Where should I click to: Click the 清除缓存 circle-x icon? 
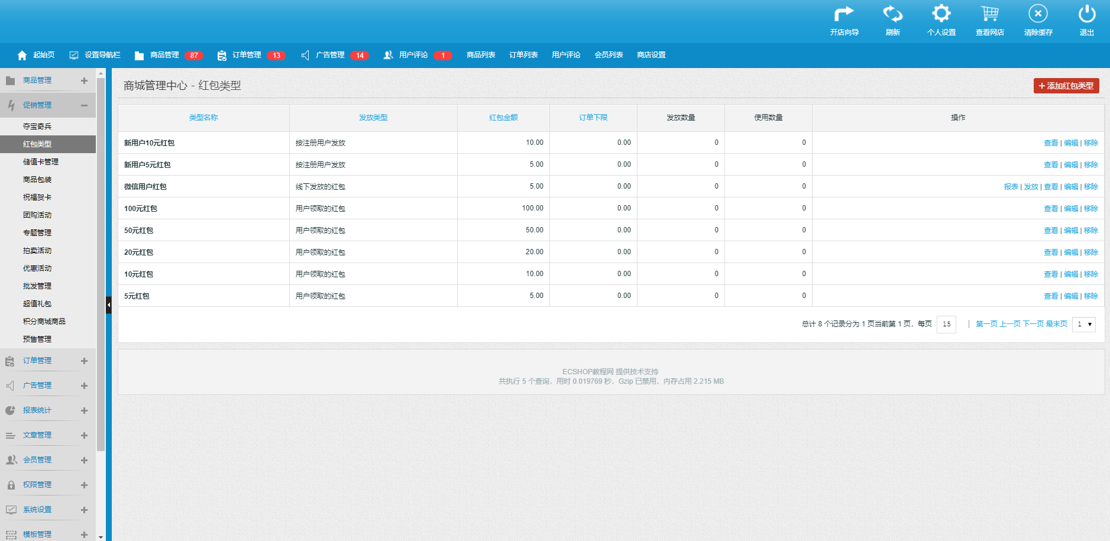pos(1038,14)
